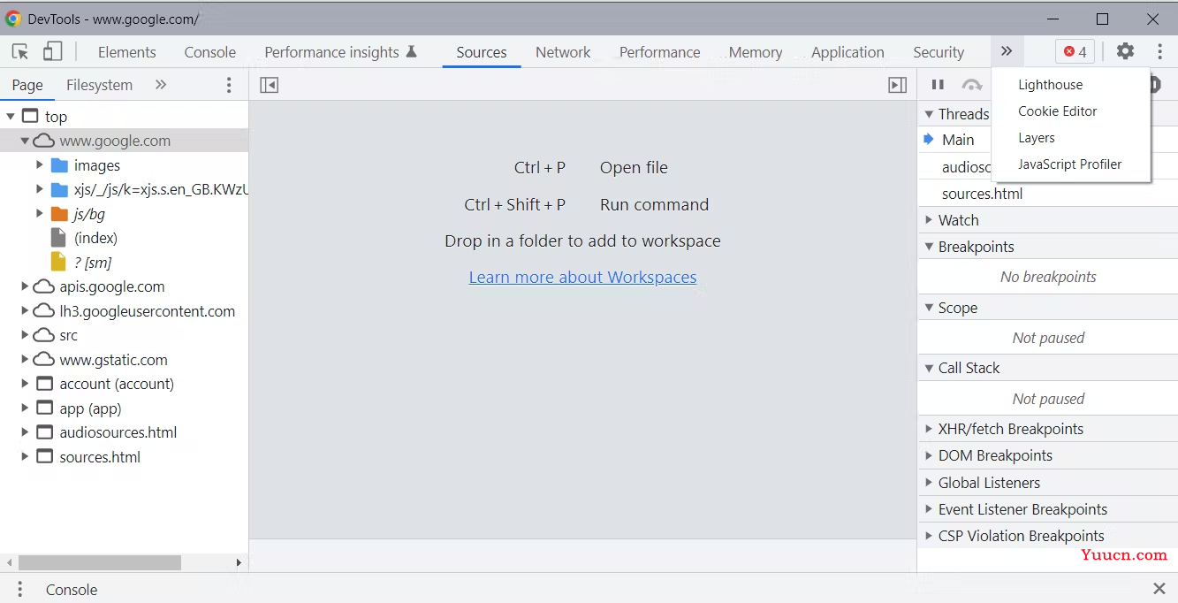Click the images folder icon

(60, 165)
